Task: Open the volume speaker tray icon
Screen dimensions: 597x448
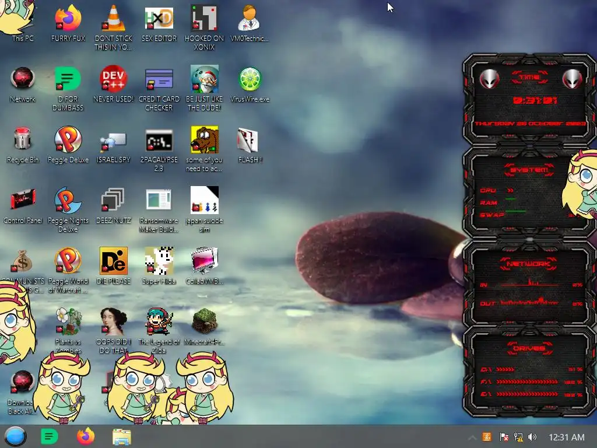Action: tap(532, 437)
